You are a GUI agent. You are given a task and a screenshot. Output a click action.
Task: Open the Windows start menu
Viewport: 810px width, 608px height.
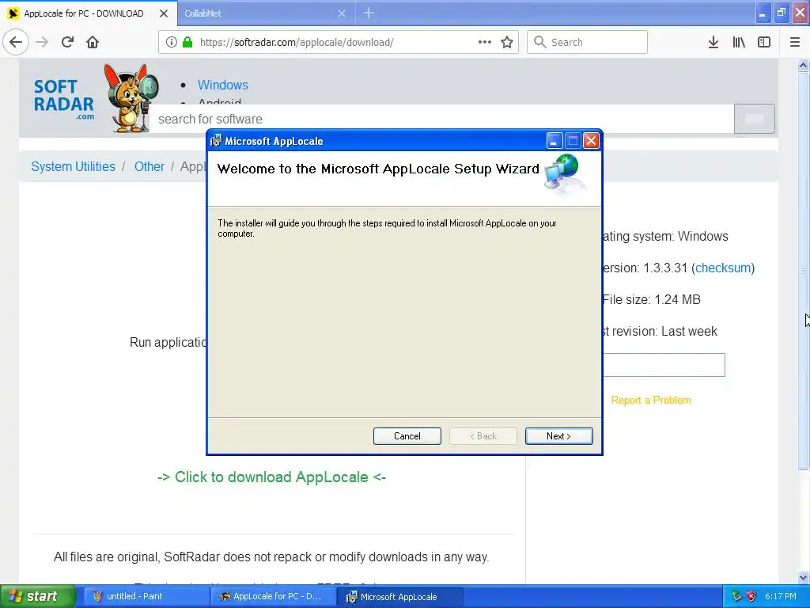coord(37,596)
